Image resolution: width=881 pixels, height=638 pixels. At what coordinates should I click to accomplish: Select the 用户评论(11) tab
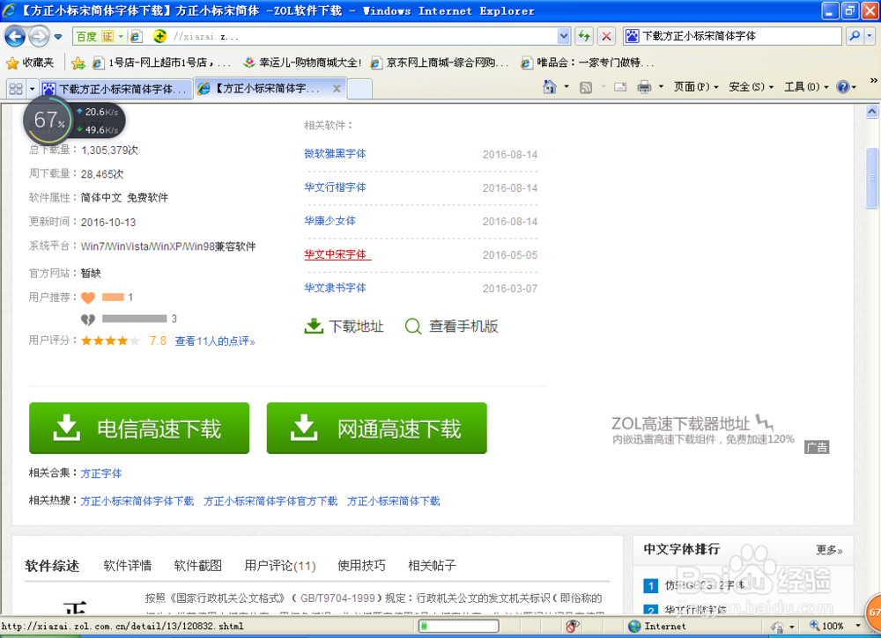[280, 566]
